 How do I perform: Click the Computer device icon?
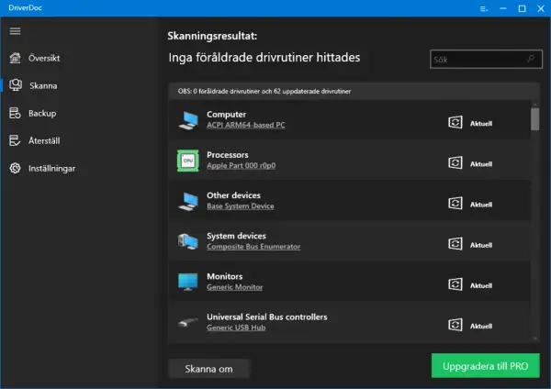188,120
